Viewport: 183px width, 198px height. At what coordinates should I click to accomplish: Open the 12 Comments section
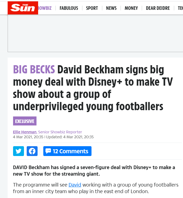pyautogui.click(x=67, y=151)
